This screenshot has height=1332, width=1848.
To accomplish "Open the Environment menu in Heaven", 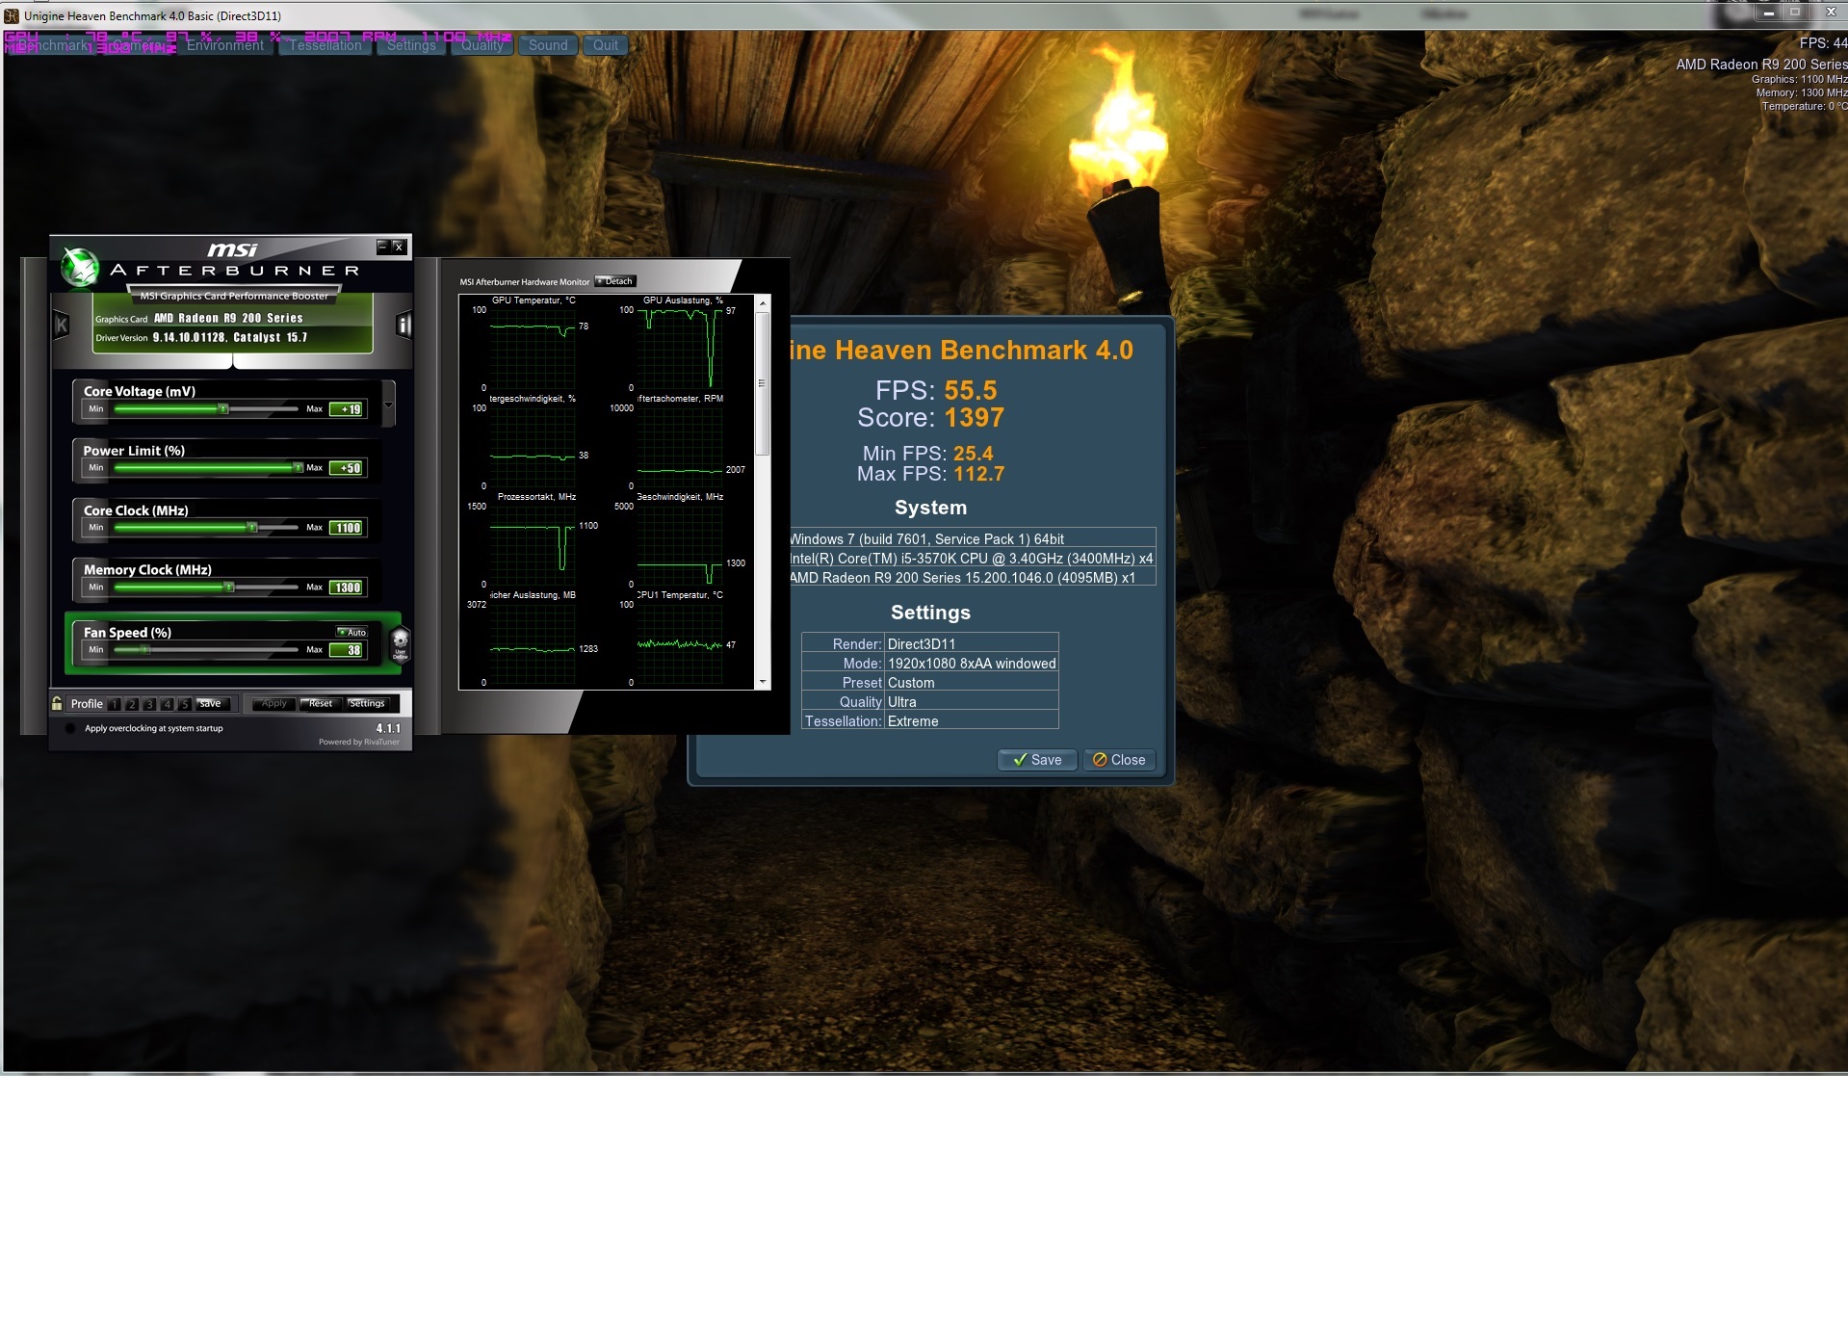I will (225, 45).
